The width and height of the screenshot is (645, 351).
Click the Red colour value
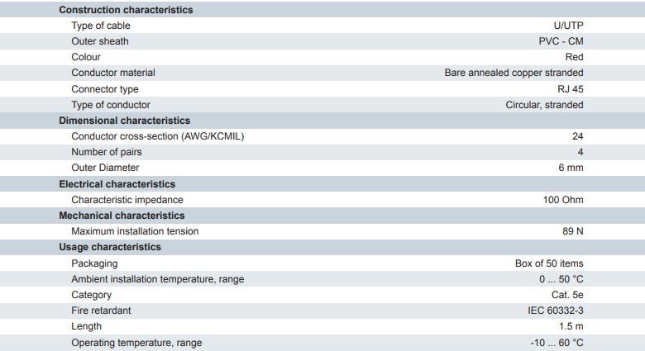point(574,57)
